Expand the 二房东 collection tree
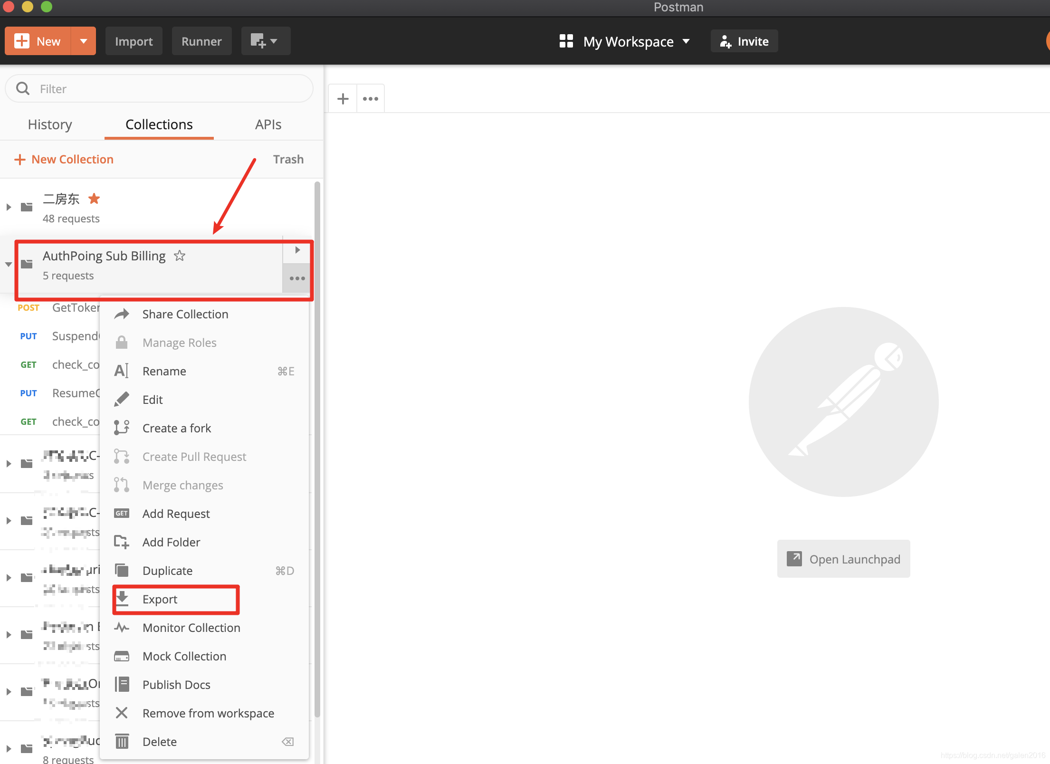The height and width of the screenshot is (764, 1050). pyautogui.click(x=9, y=207)
